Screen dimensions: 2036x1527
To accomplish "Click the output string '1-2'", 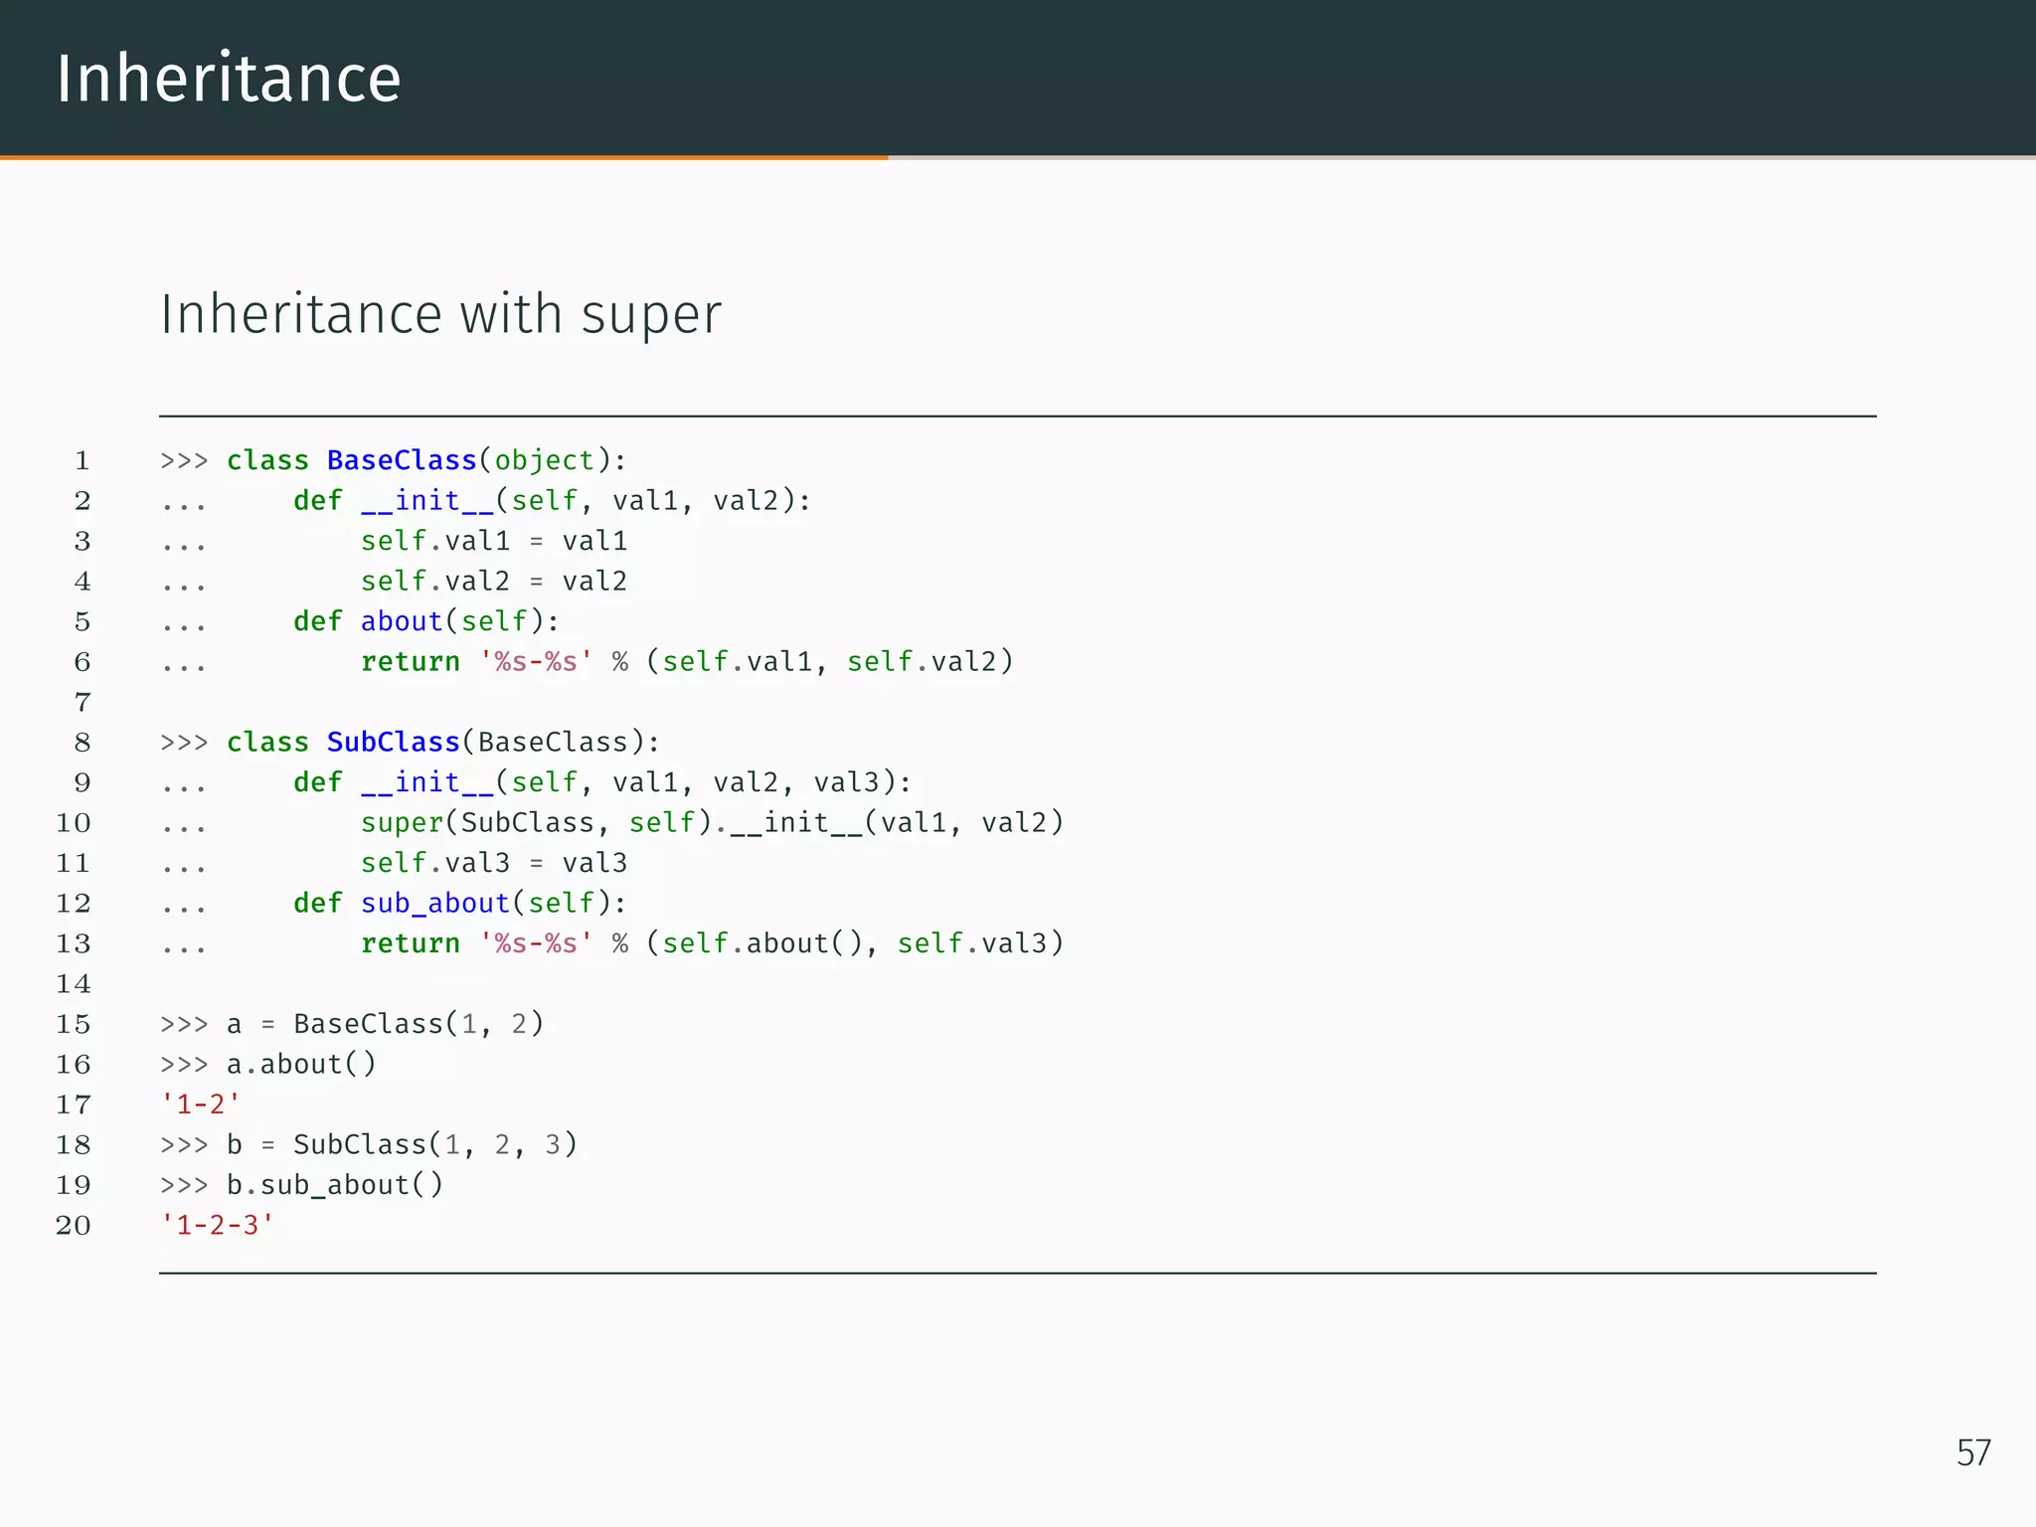I will point(201,1104).
